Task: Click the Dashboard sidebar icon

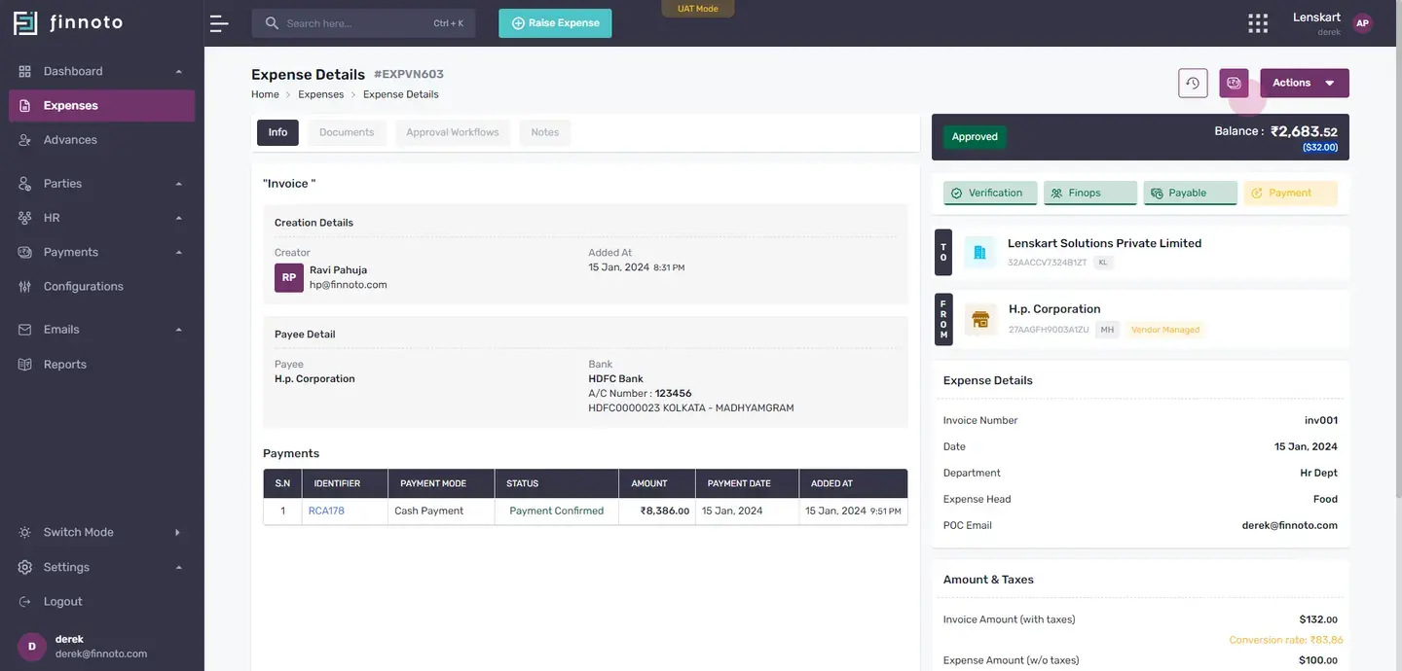Action: click(x=25, y=71)
